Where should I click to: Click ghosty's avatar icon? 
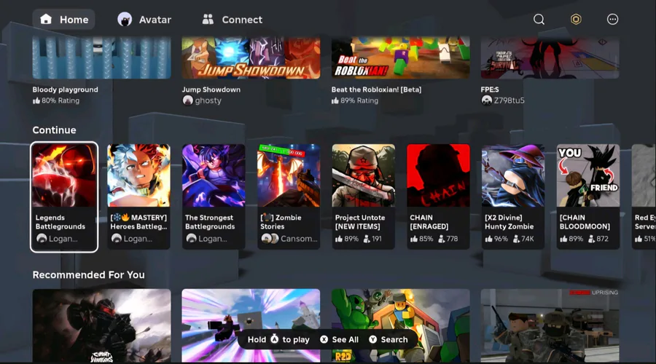pyautogui.click(x=188, y=100)
